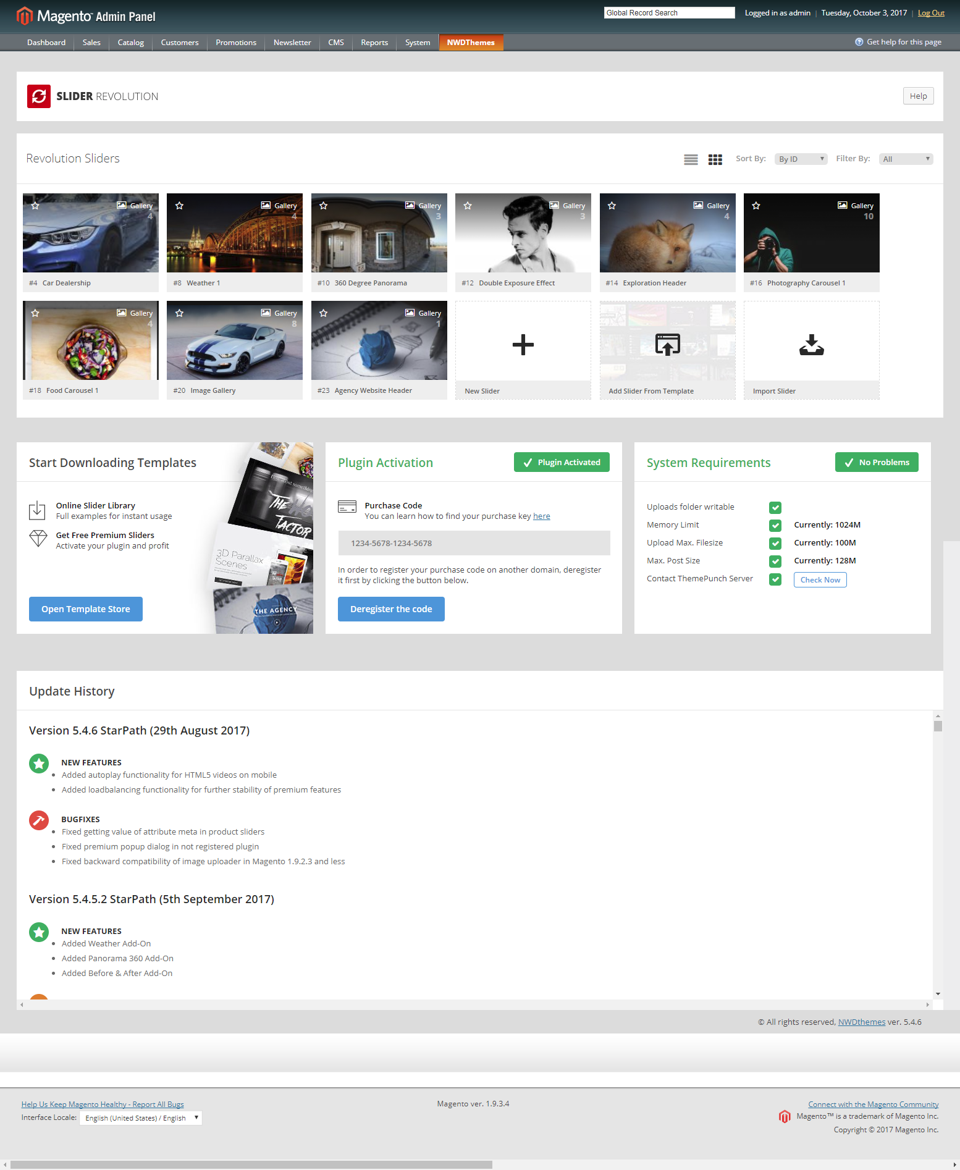The image size is (960, 1170).
Task: Toggle favorite star on Weather 1 slider
Action: pyautogui.click(x=179, y=206)
